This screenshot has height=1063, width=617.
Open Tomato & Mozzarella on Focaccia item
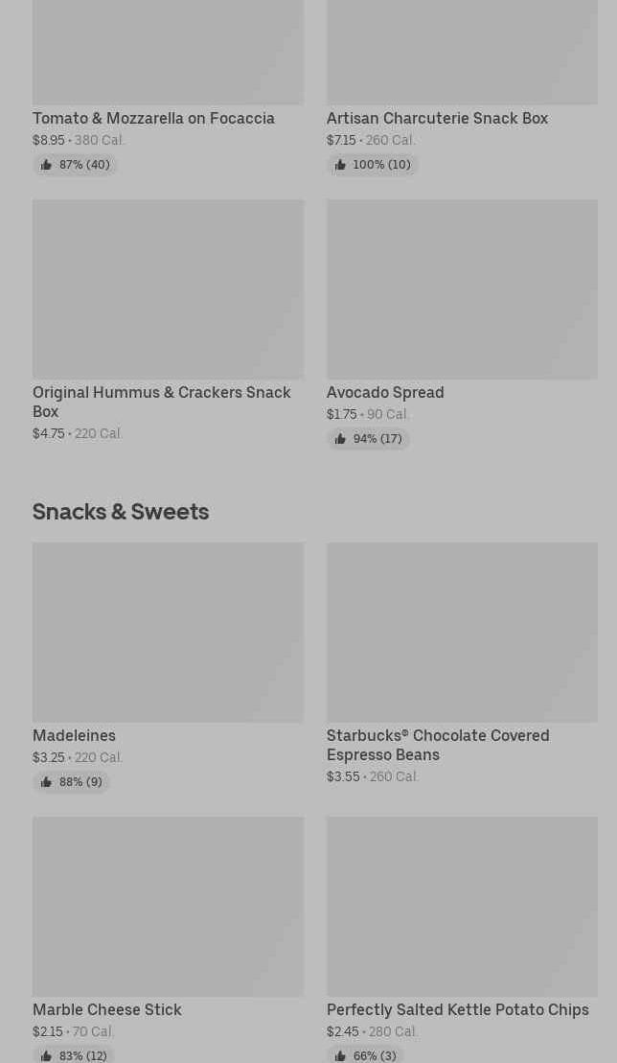pyautogui.click(x=153, y=119)
